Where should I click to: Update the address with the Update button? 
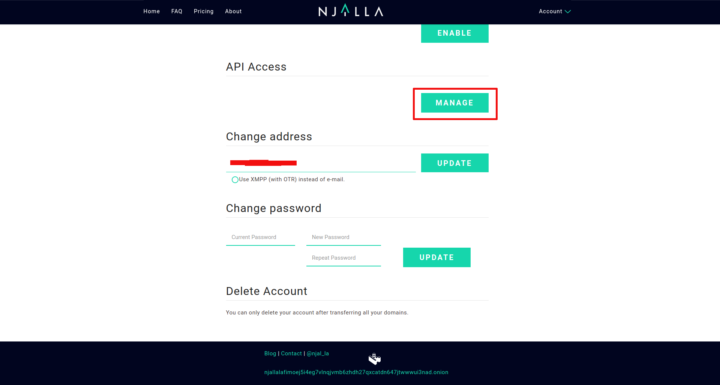(454, 163)
